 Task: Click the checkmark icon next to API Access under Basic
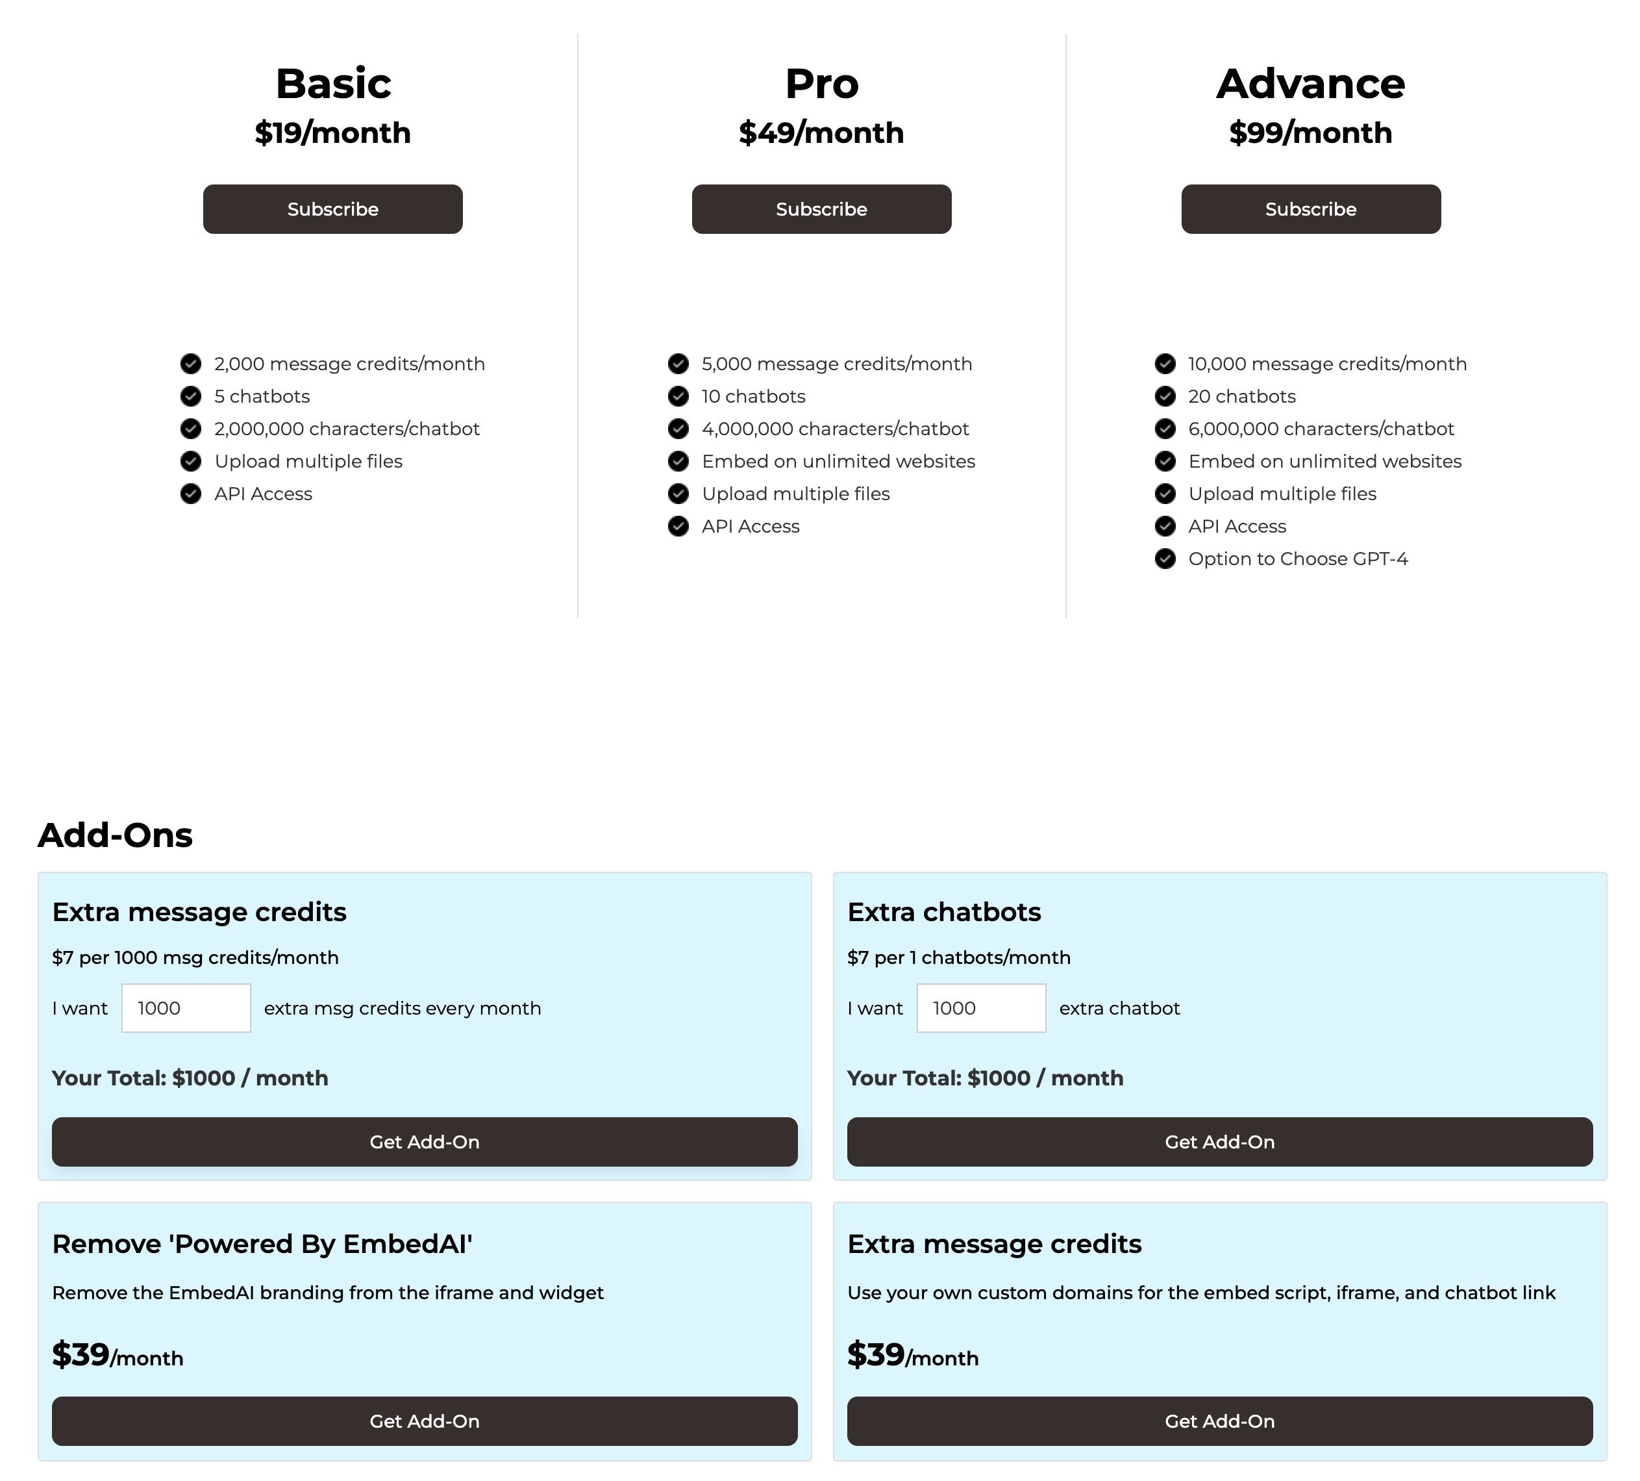[x=190, y=493]
